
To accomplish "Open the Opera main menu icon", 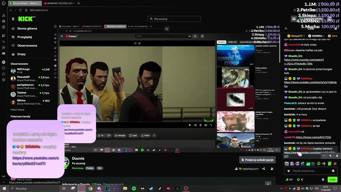I will click(x=3, y=3).
